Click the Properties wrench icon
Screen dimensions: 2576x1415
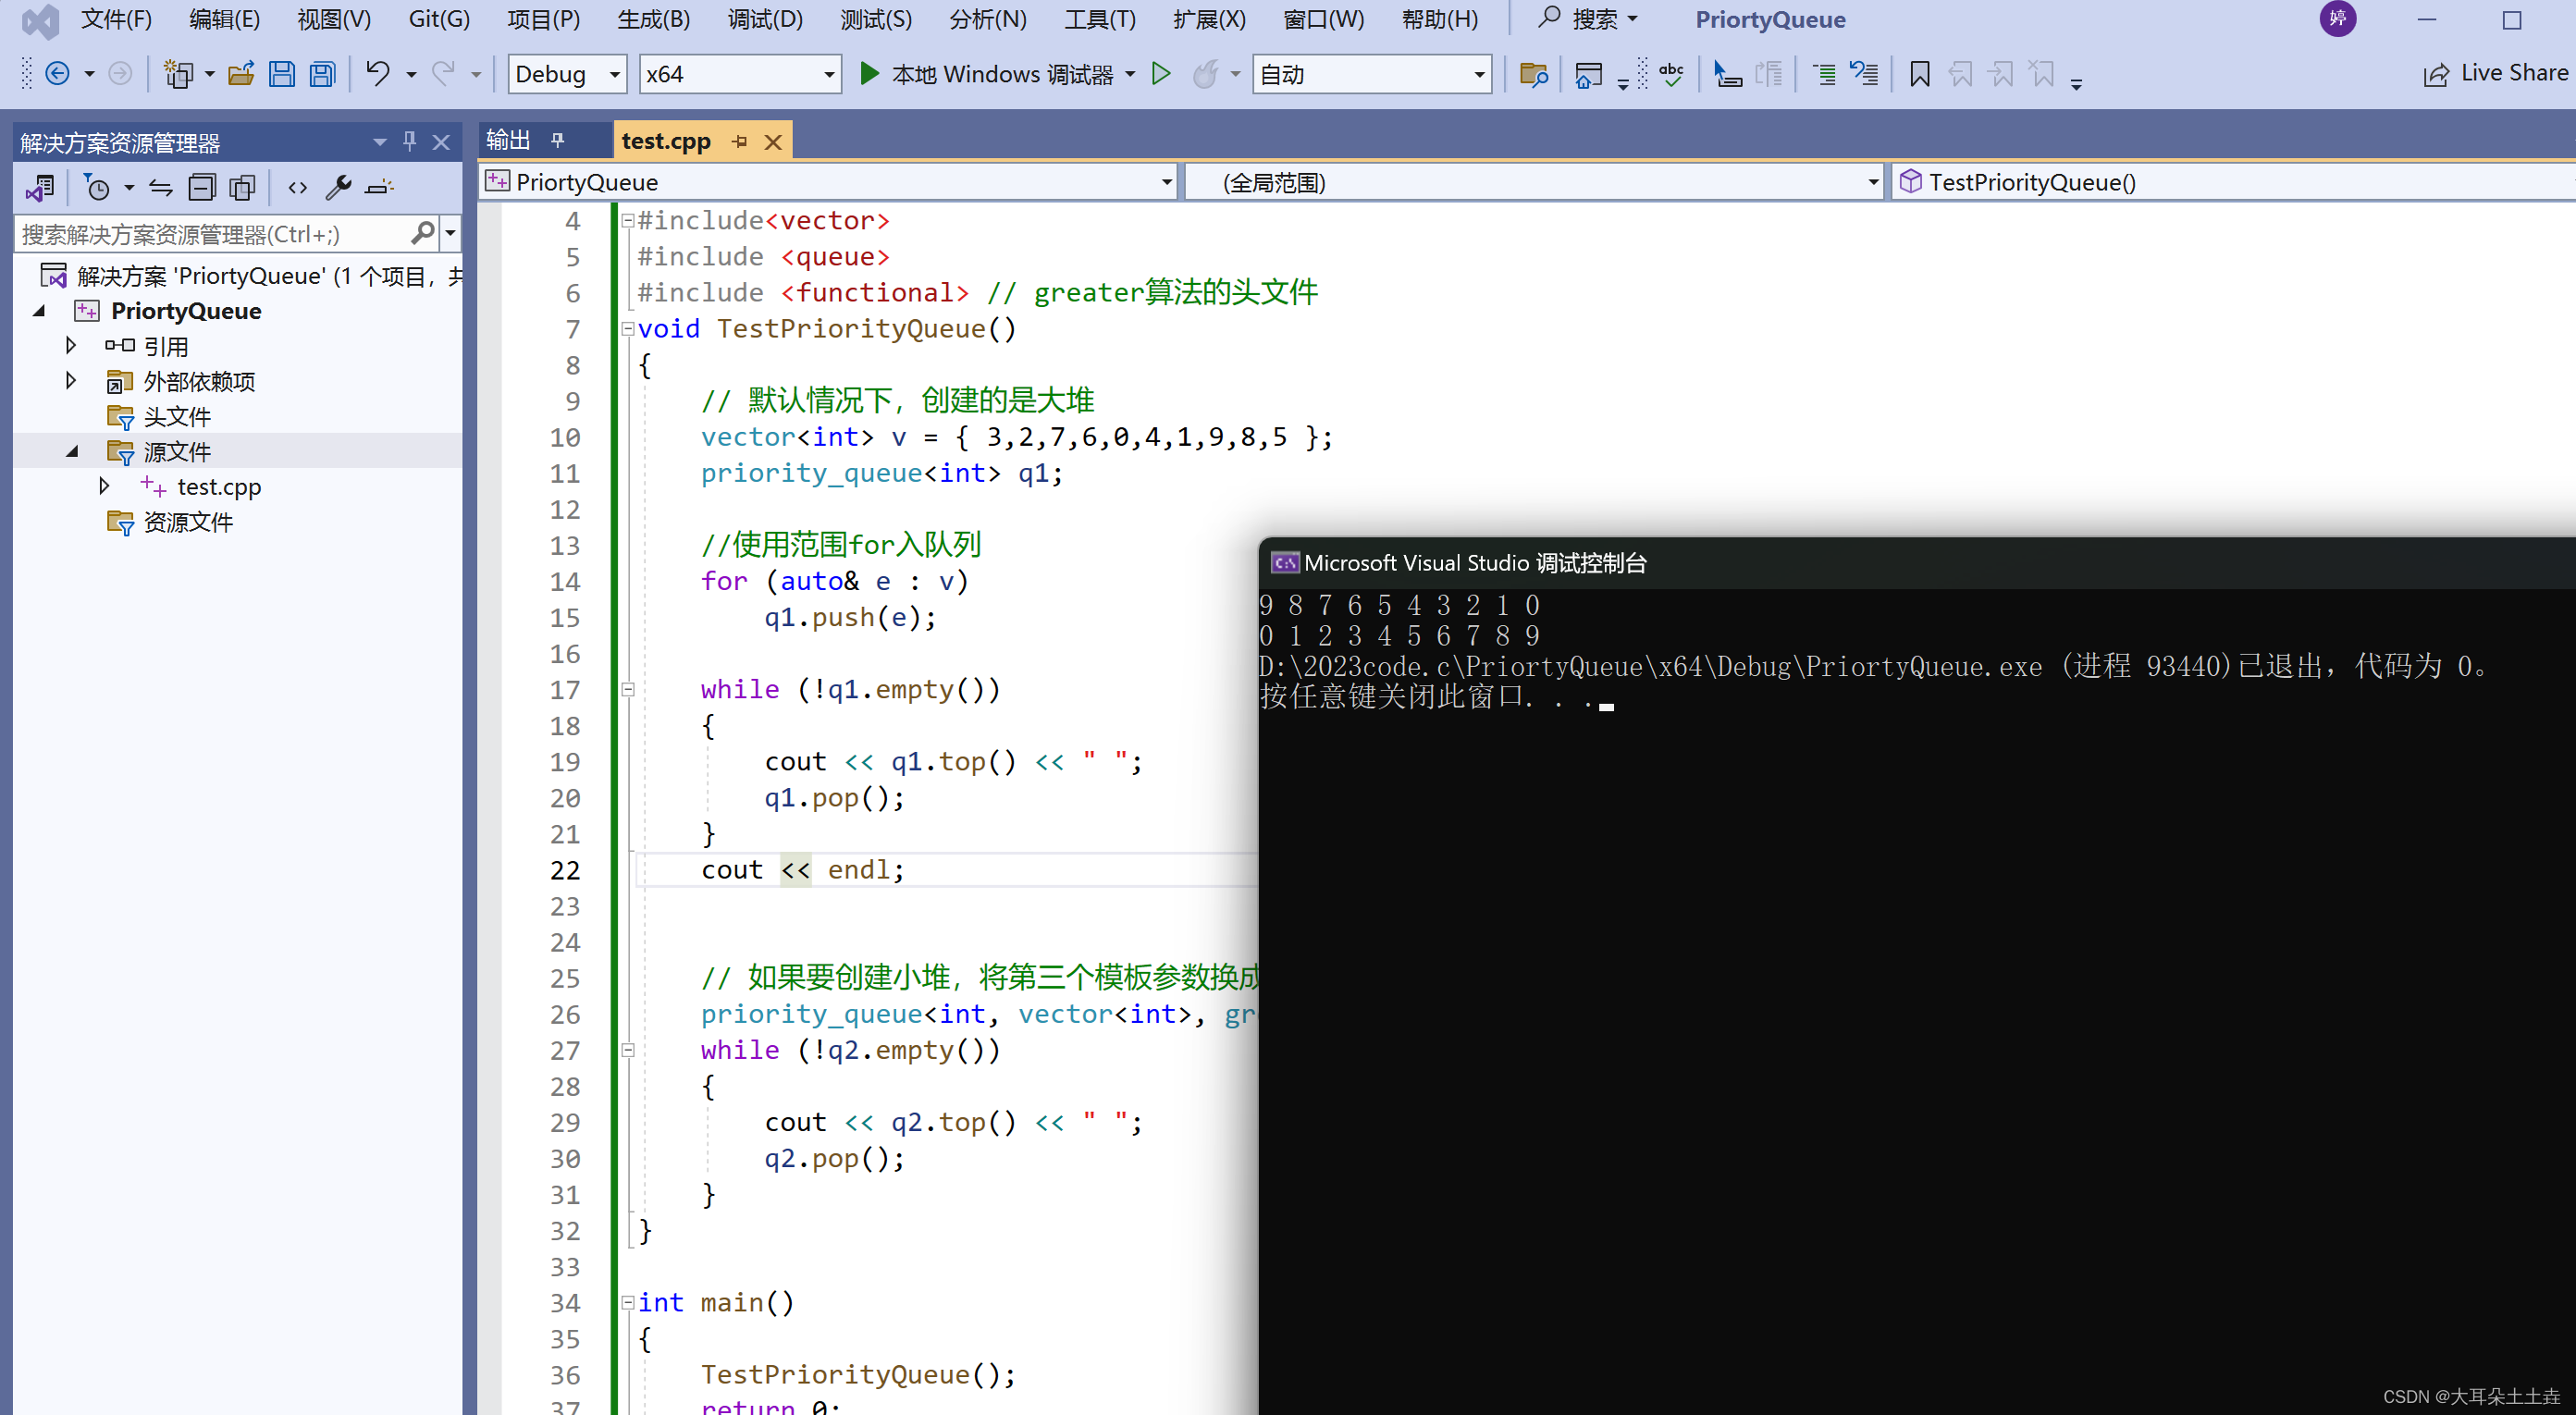point(339,187)
